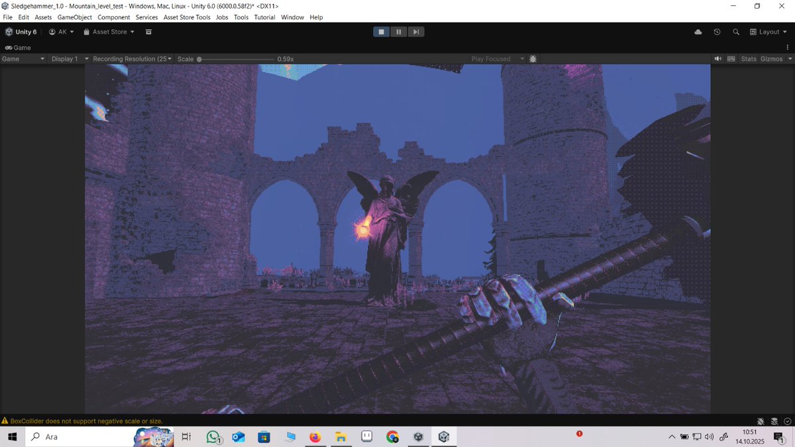The width and height of the screenshot is (795, 447).
Task: Open the Unity Cloud services icon
Action: (x=698, y=31)
